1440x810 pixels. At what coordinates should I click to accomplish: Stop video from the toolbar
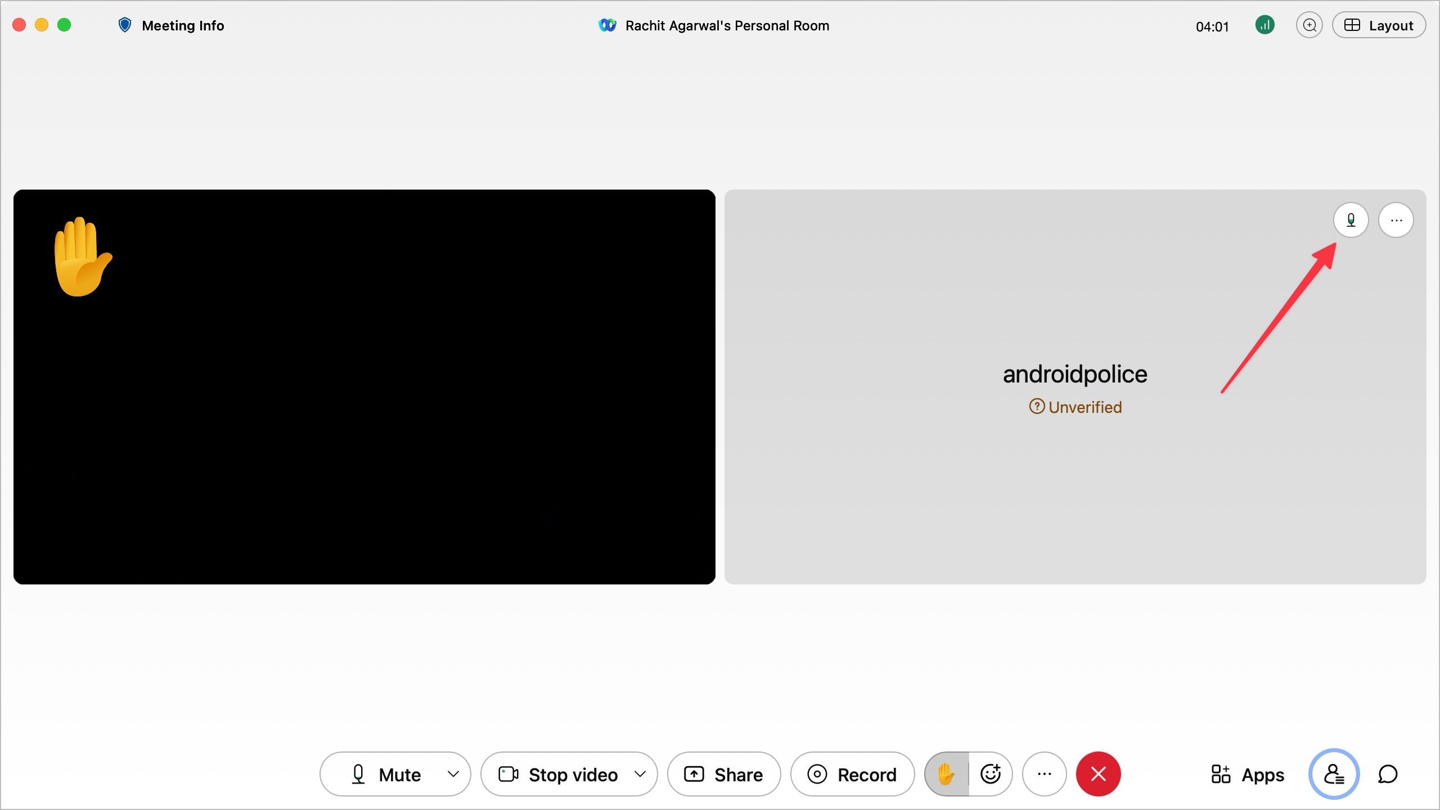(558, 775)
